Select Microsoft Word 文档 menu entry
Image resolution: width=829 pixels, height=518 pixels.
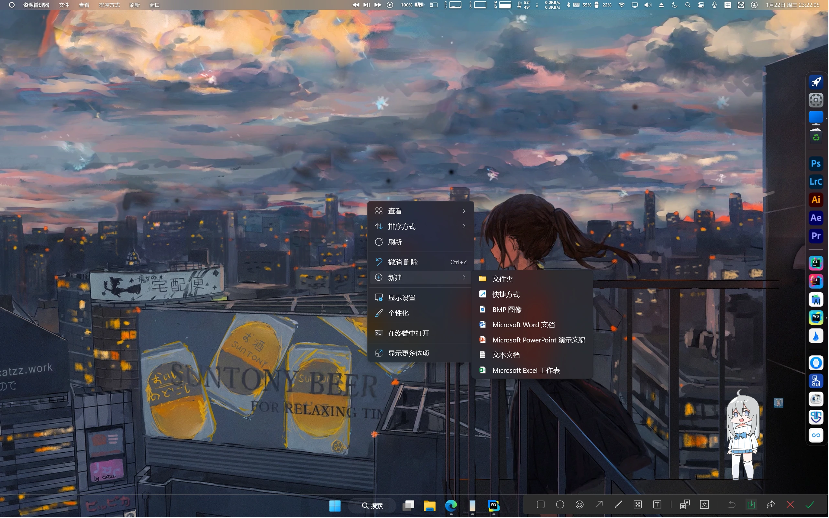(x=523, y=325)
